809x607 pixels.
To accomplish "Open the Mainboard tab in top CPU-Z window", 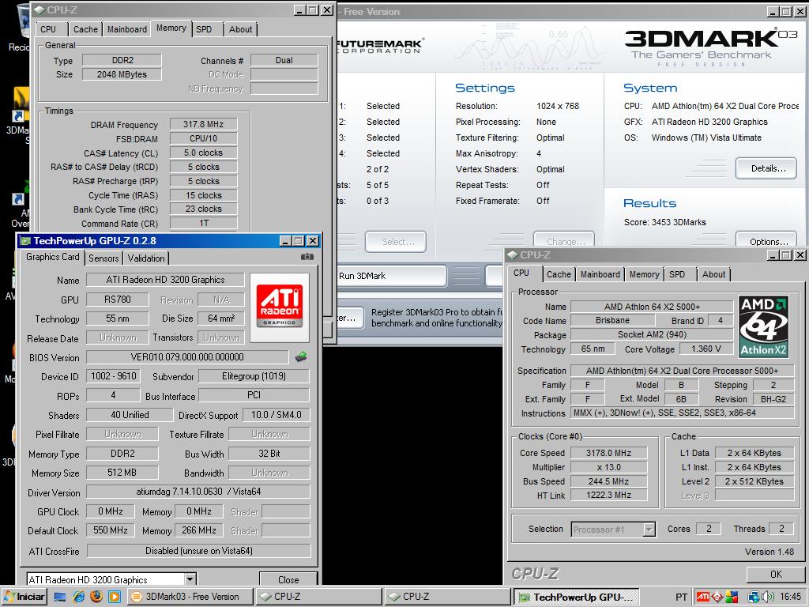I will 127,29.
